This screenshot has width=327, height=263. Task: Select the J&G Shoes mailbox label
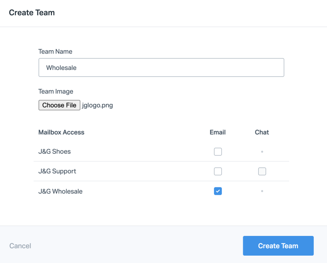click(x=54, y=152)
